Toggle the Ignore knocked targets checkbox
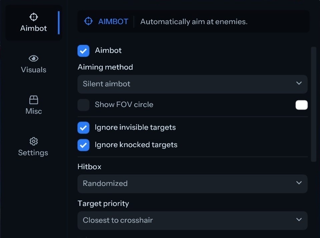320x238 pixels. click(83, 145)
